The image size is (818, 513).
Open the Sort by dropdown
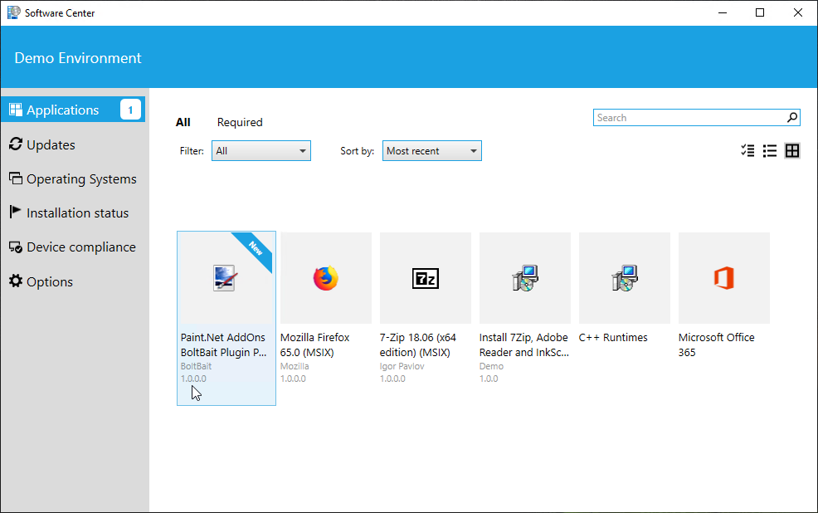point(431,151)
